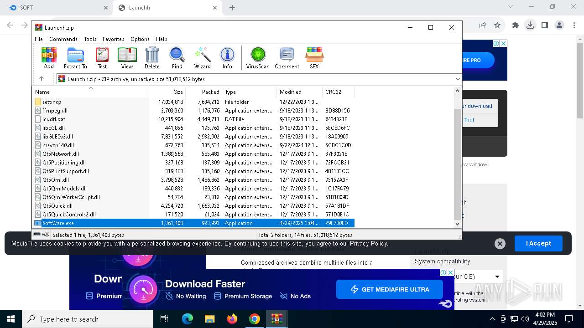Click the SFX toolbar icon

pos(314,58)
